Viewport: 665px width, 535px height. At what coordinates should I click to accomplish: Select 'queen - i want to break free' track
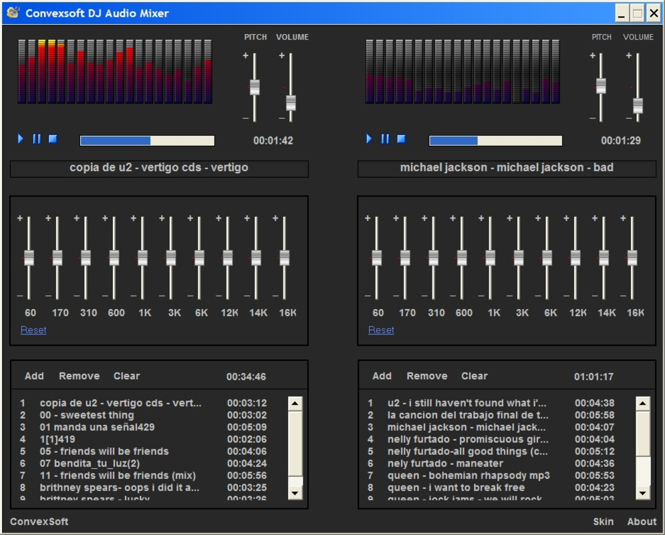pyautogui.click(x=491, y=488)
